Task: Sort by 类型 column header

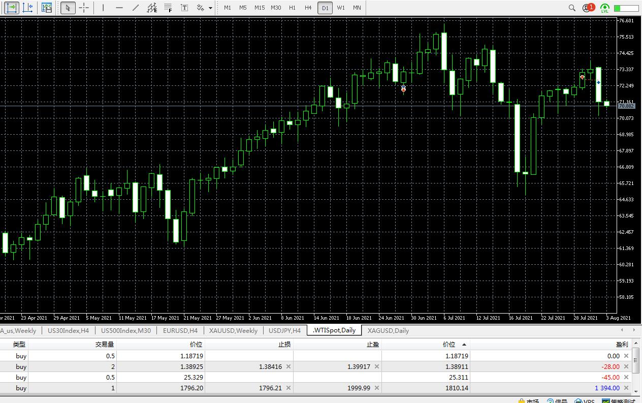Action: tap(19, 344)
